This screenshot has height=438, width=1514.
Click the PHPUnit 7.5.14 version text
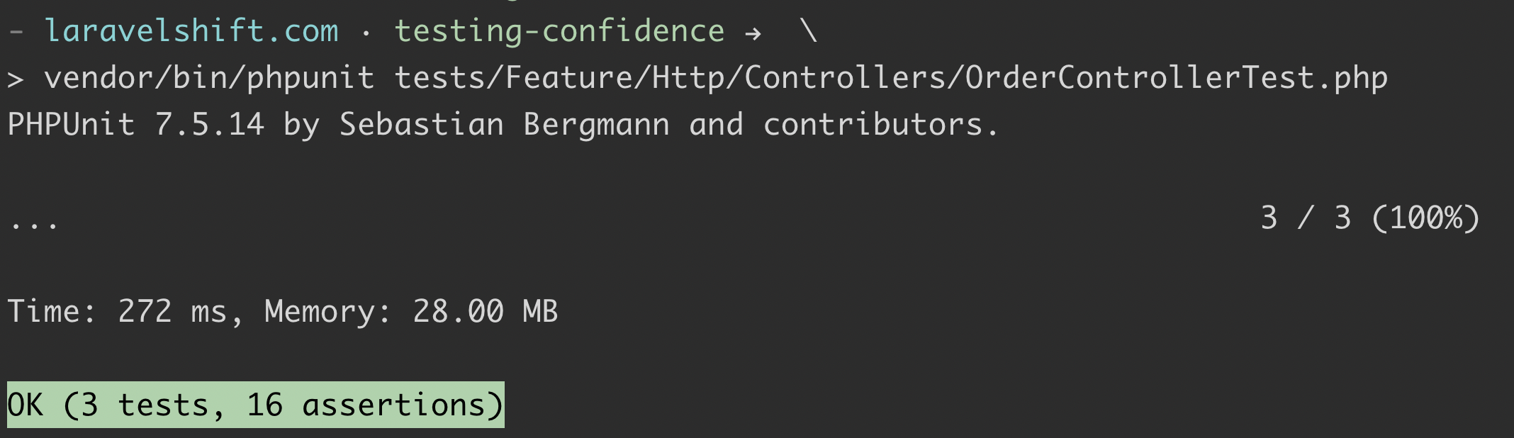pyautogui.click(x=136, y=125)
